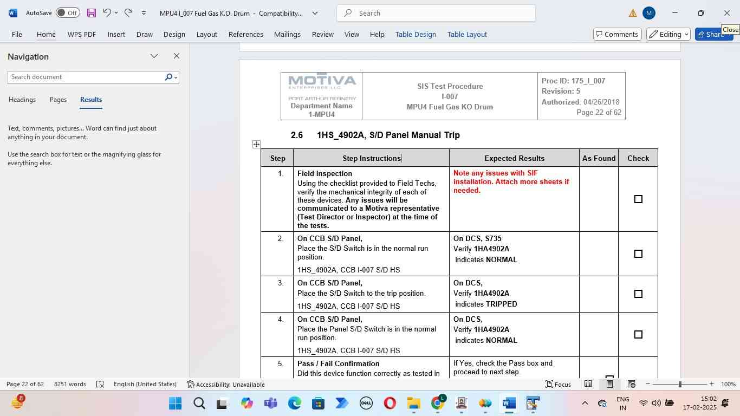Check the box for step 3 trip position

[638, 294]
